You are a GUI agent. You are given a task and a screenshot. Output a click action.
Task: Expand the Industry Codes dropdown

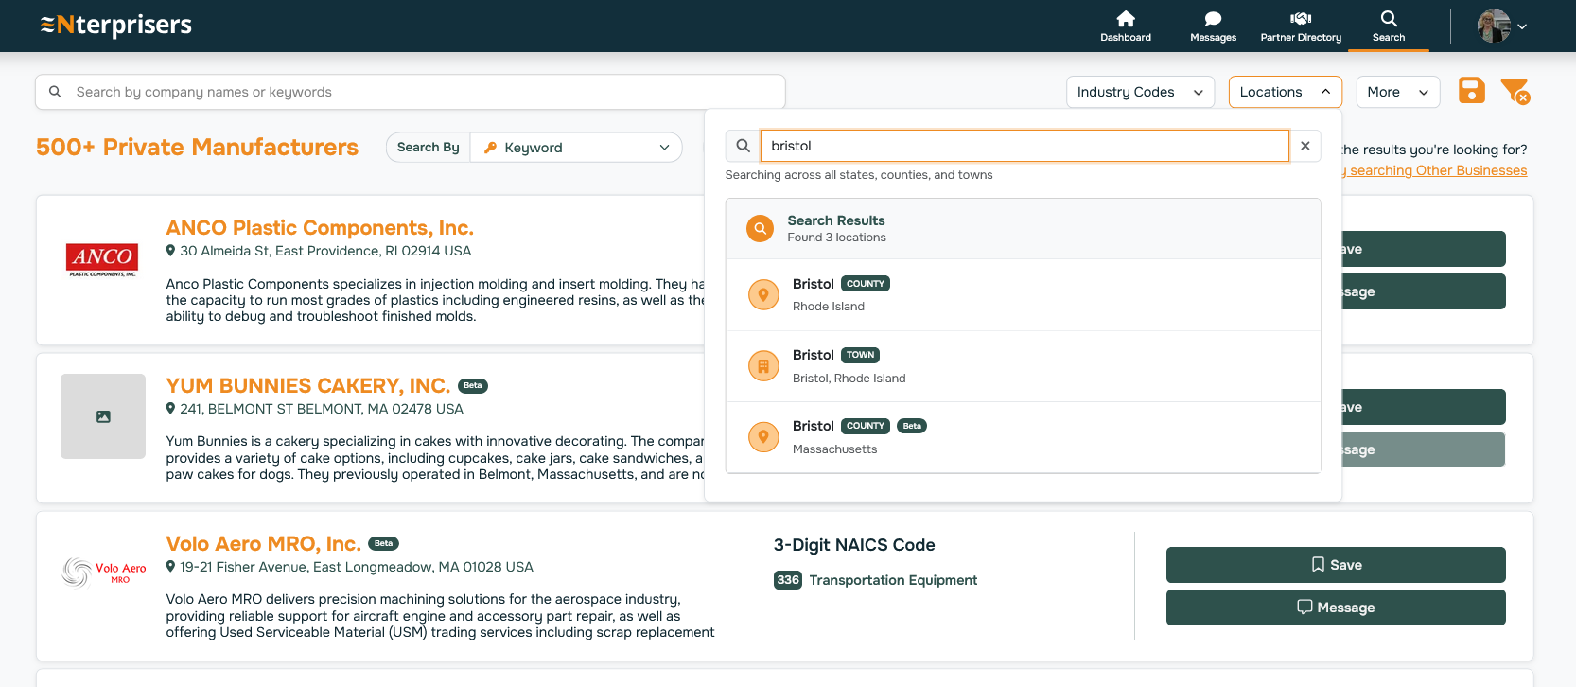point(1139,92)
